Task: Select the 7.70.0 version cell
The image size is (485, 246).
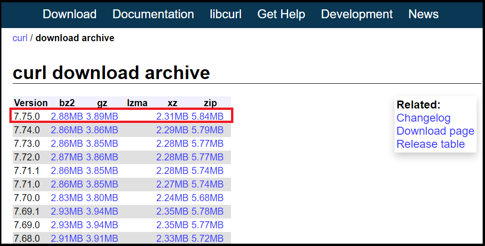Action: coord(27,198)
